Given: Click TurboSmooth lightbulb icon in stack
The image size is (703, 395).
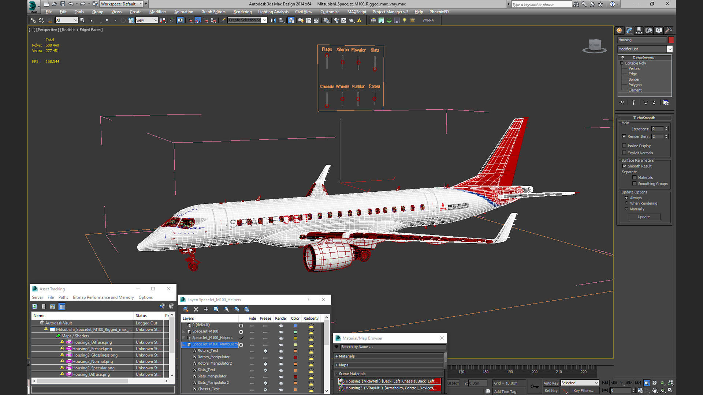Looking at the screenshot, I should 622,57.
